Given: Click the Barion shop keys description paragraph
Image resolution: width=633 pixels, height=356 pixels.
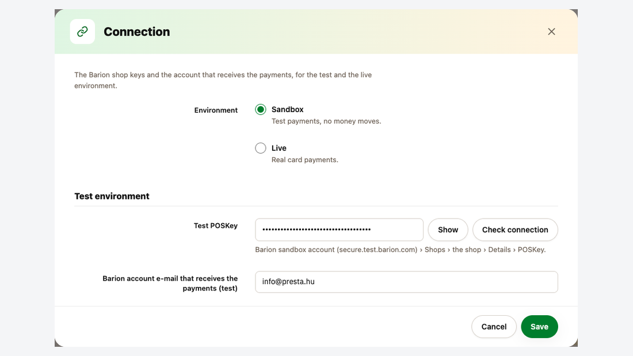Looking at the screenshot, I should tap(223, 81).
